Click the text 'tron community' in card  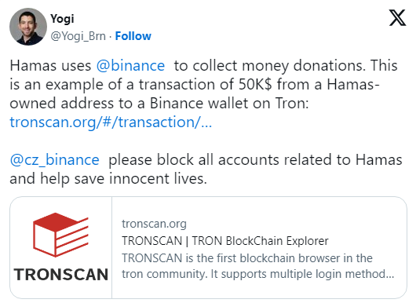coord(165,274)
